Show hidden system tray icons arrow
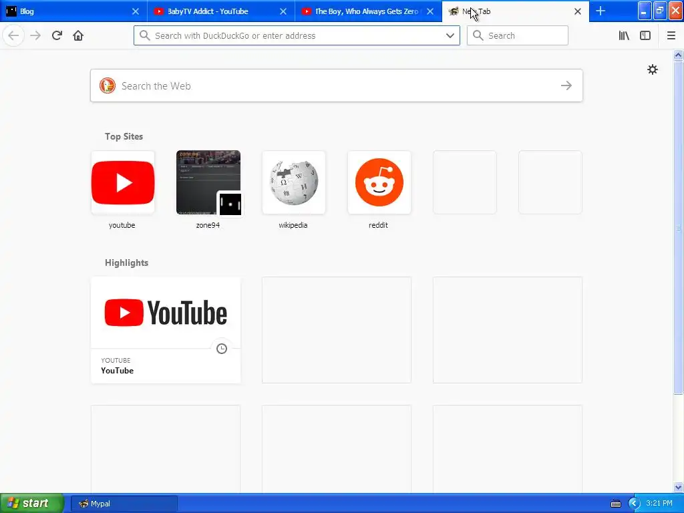The image size is (684, 513). pos(634,504)
